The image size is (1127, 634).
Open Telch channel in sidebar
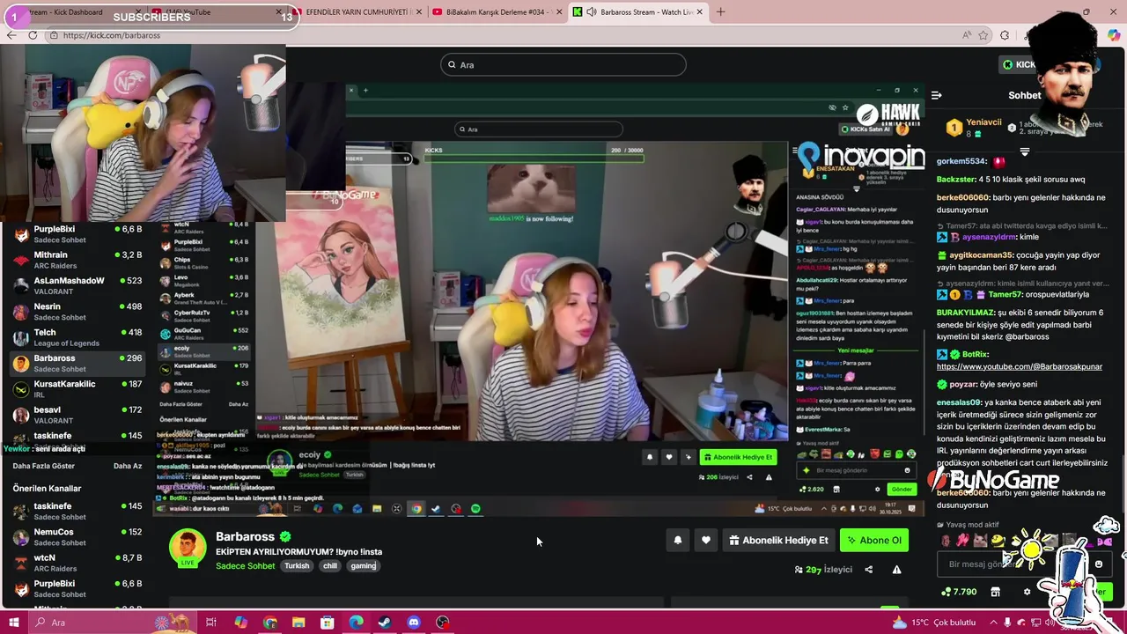(77, 337)
